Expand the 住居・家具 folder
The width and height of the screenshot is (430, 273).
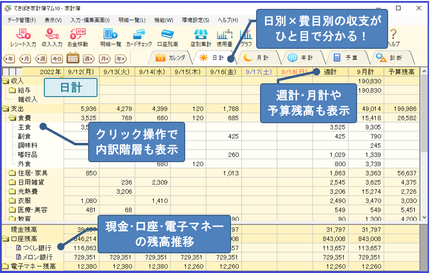pyautogui.click(x=12, y=173)
